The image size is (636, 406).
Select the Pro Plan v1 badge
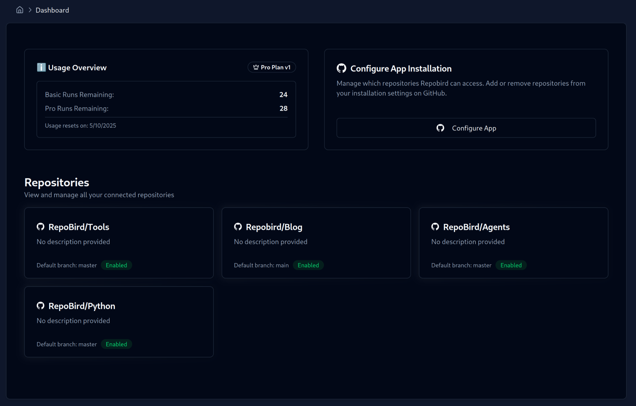click(272, 67)
